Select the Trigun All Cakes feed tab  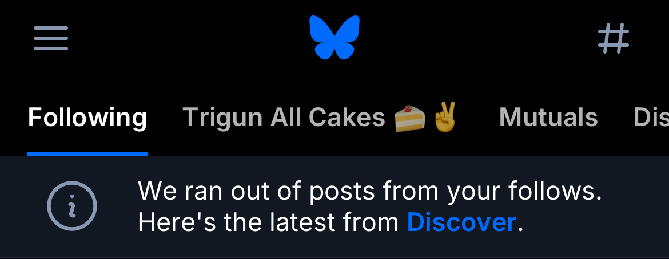pos(320,117)
